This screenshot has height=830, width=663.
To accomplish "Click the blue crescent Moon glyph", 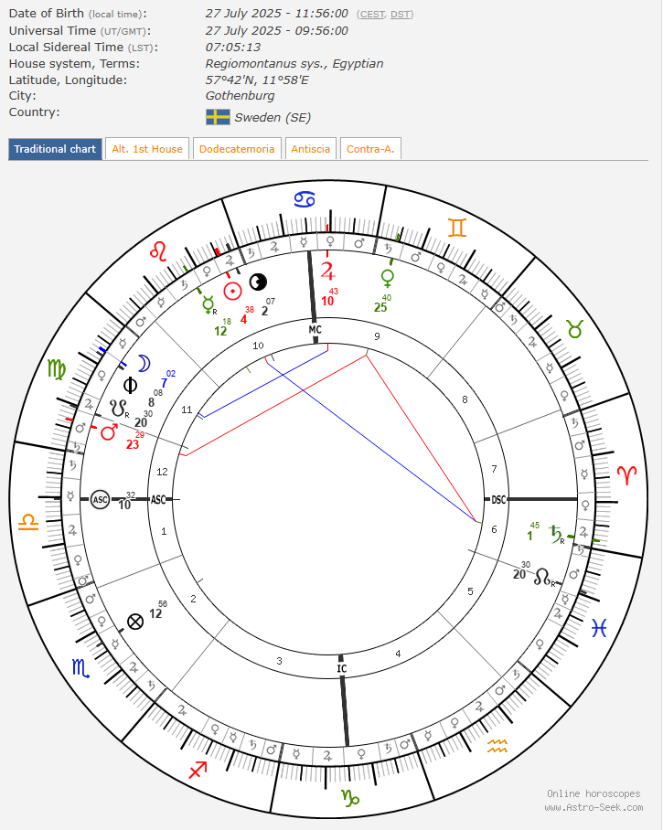I will pos(144,364).
